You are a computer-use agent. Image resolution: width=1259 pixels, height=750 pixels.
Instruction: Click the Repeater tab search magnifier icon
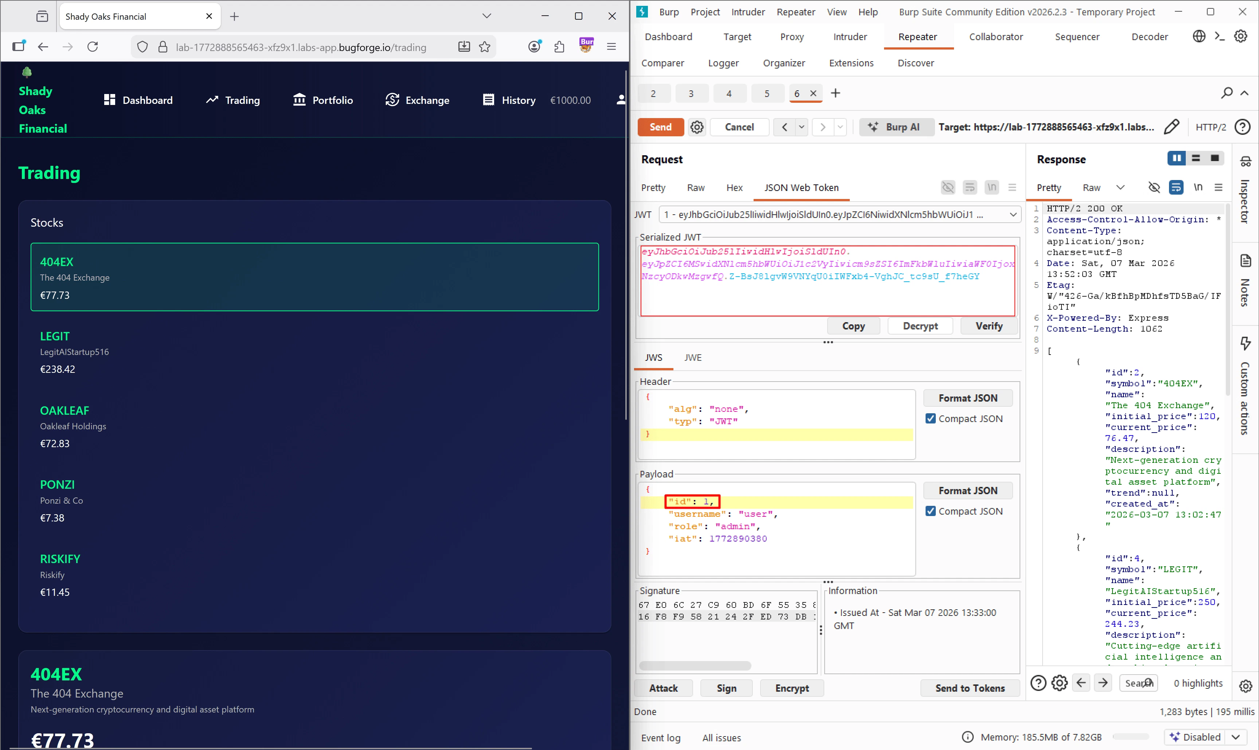pyautogui.click(x=1227, y=93)
